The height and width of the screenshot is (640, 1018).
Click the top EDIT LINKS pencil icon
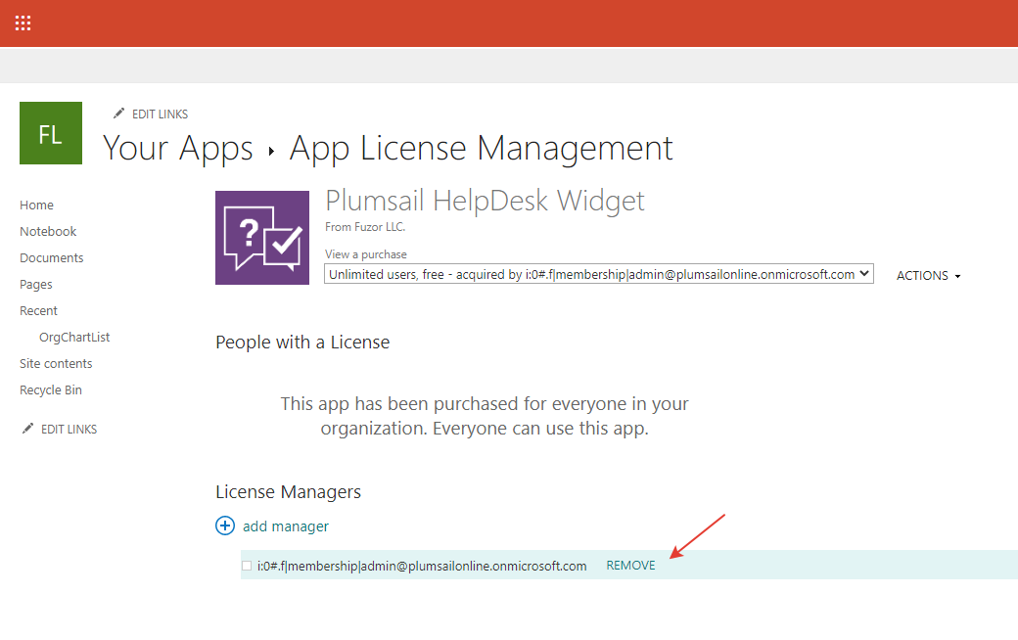pos(119,114)
